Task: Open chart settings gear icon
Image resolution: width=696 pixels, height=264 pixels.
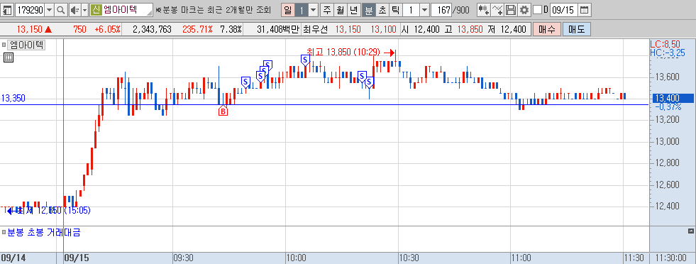Action: coord(524,10)
